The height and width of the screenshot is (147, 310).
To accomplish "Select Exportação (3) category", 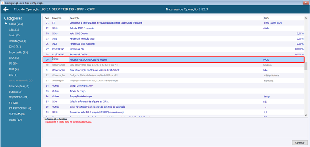I will pyautogui.click(x=17, y=41).
